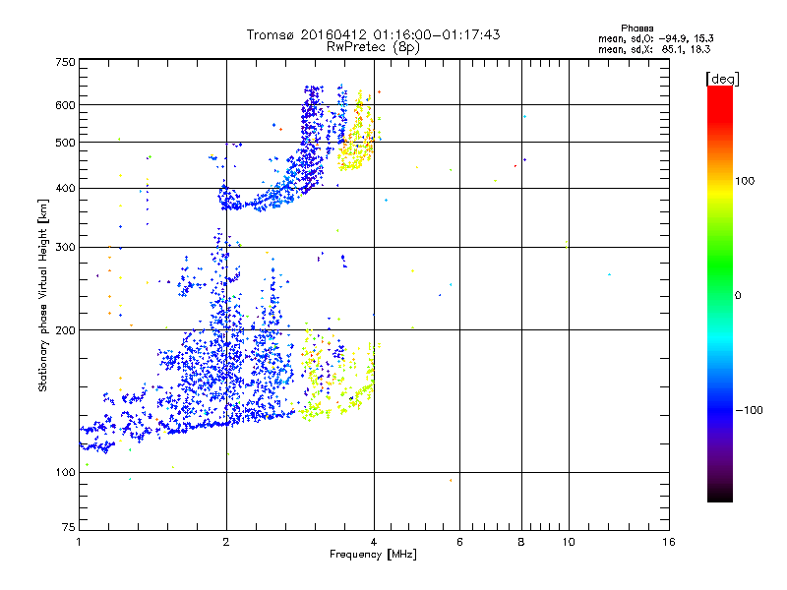Click the y-axis tick label '75'

coord(69,527)
